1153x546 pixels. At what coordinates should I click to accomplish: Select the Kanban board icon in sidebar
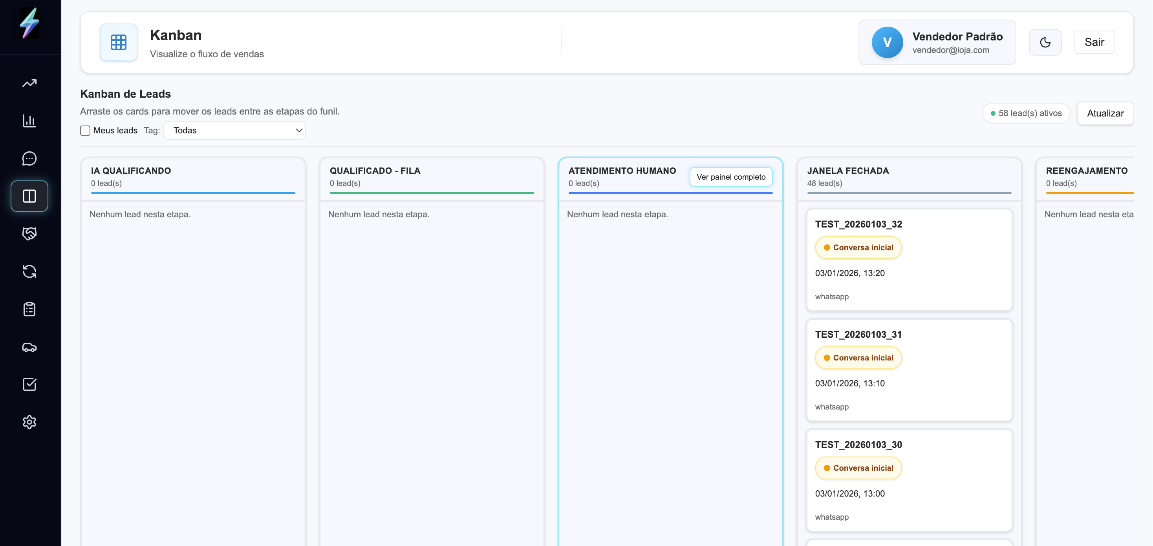point(29,196)
